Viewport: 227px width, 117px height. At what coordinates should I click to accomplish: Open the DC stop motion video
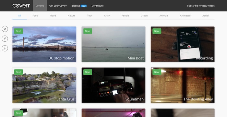coord(44,44)
